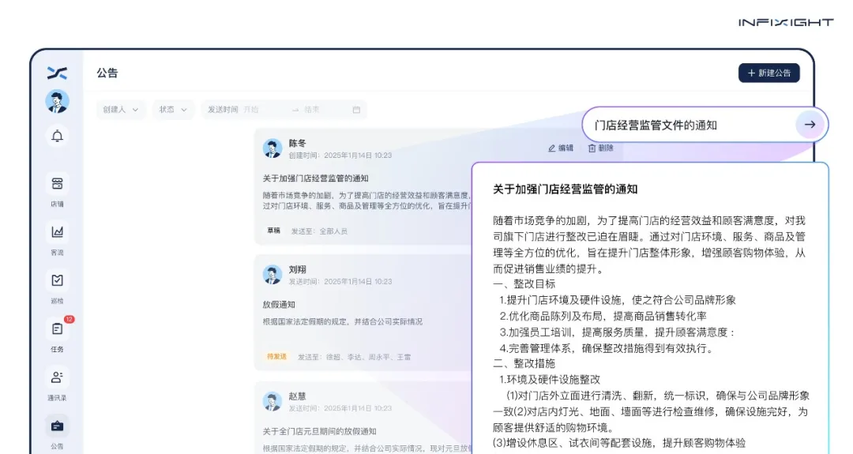Open 公告 announcements briefcase icon

(57, 426)
